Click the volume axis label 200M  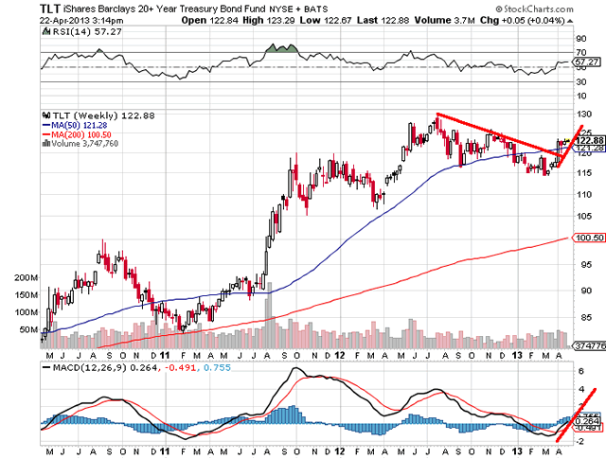[27, 278]
